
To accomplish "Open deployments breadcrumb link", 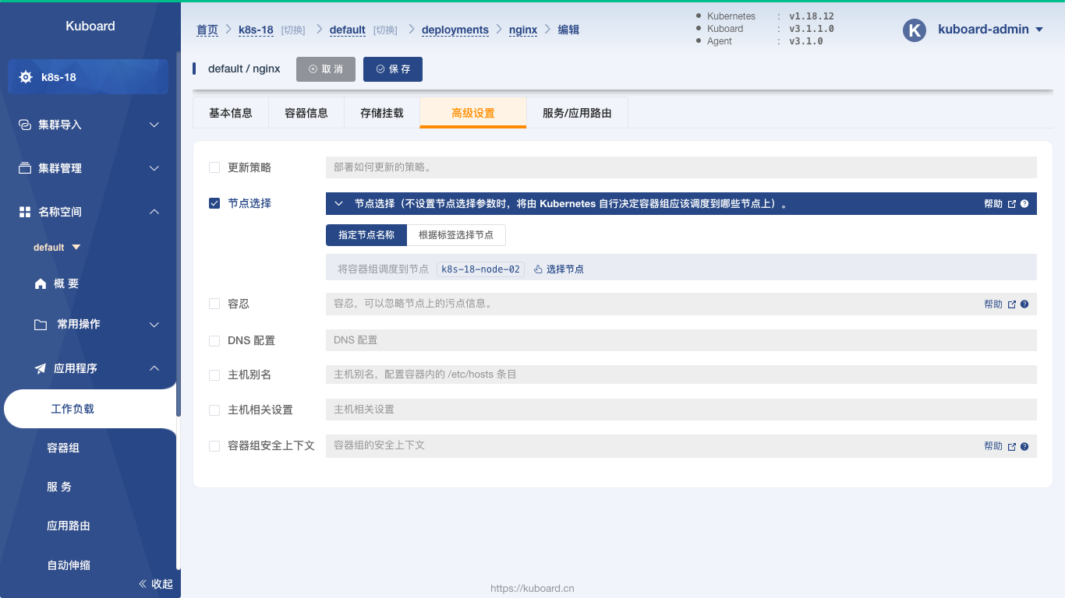I will (x=455, y=30).
